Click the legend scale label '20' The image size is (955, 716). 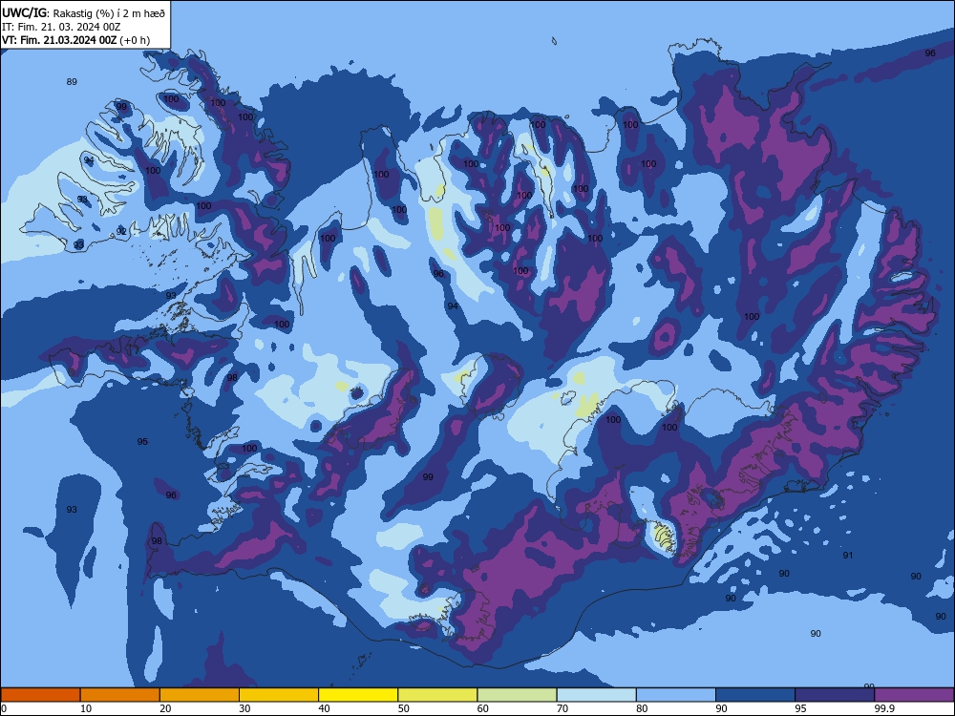(165, 708)
